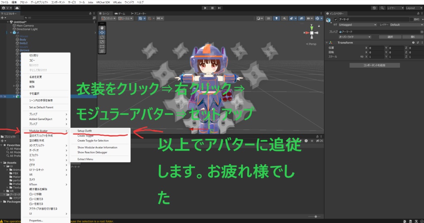Click the Inspector panel kebab menu
Screen dimensions: 424x223
point(422,13)
